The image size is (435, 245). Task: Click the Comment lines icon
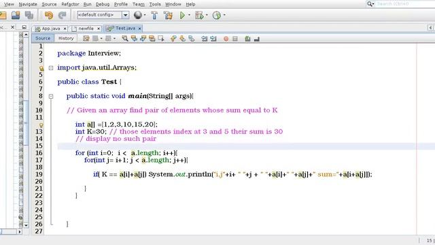(247, 39)
